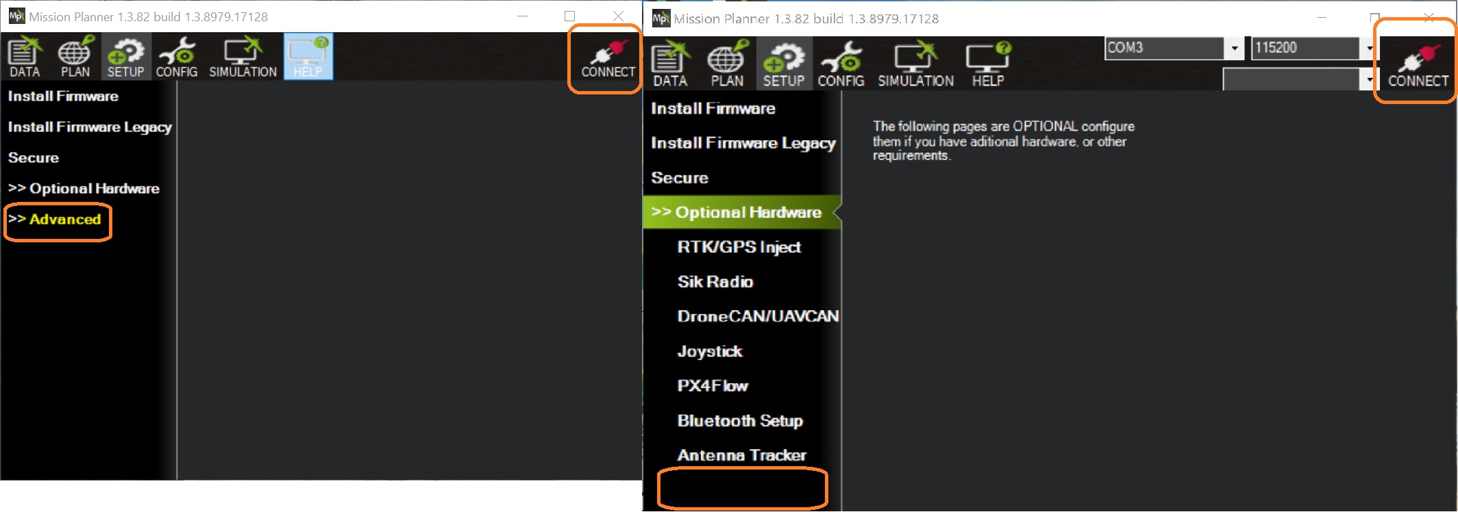Viewport: 1458px width, 512px height.
Task: Open DATA screen in right window
Action: (x=670, y=64)
